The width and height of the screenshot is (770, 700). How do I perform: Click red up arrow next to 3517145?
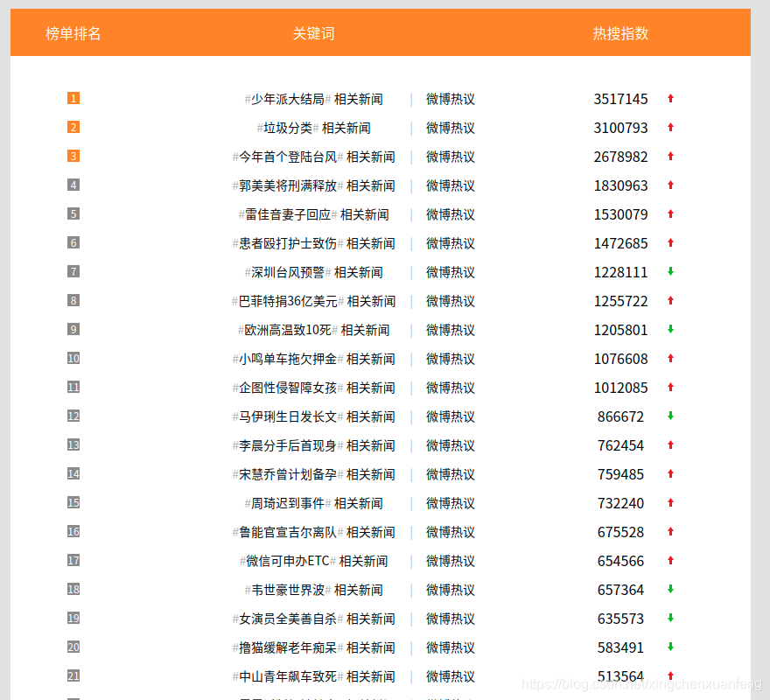point(670,99)
